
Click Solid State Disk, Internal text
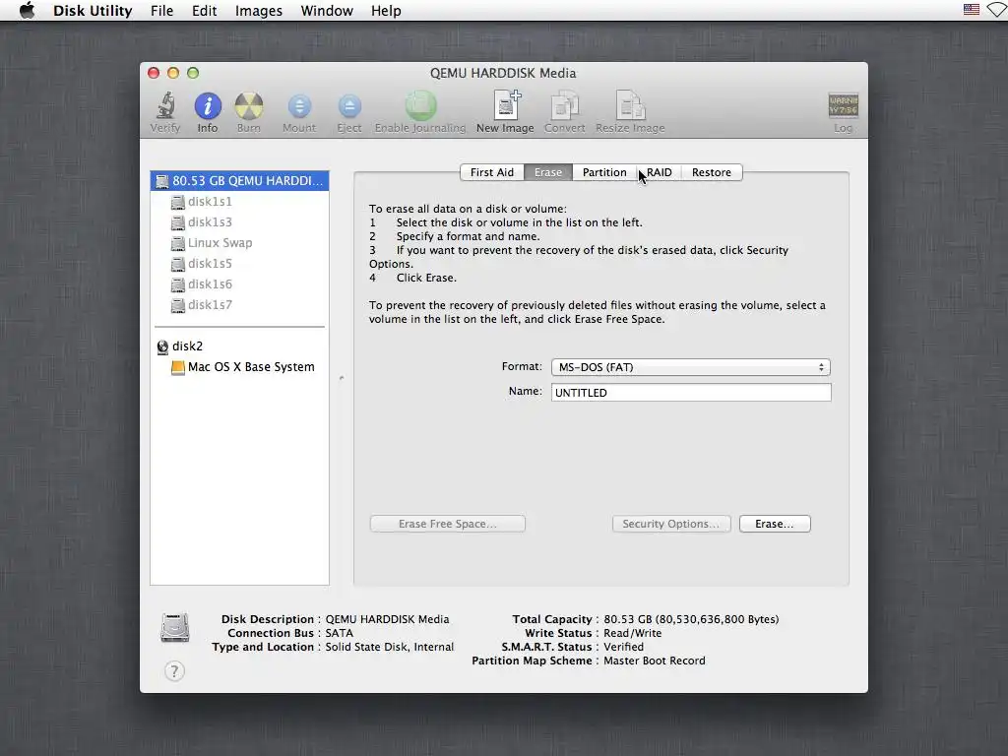coord(390,647)
